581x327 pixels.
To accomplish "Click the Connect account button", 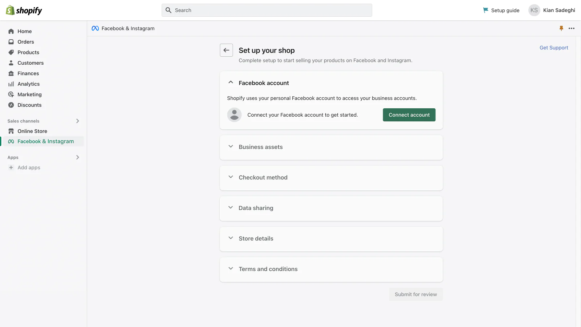I will point(409,115).
